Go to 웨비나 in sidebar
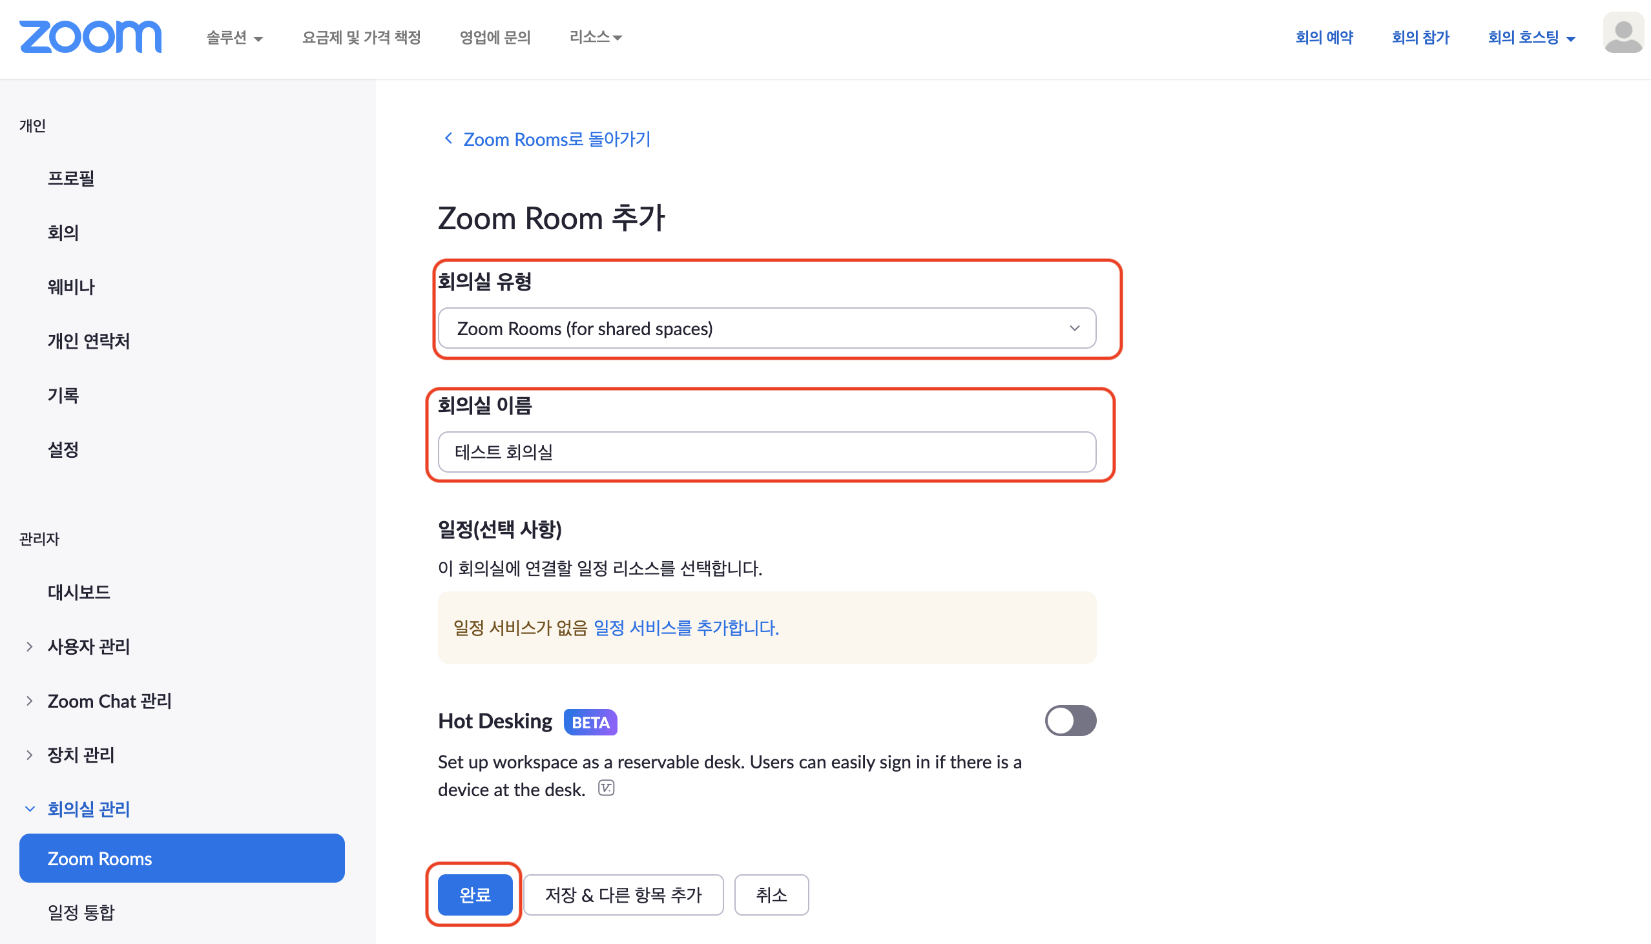1651x944 pixels. click(70, 287)
